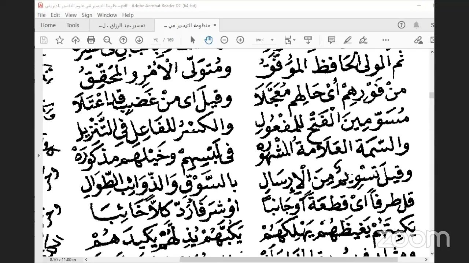This screenshot has width=469, height=263.
Task: Open the find text magnifier
Action: point(107,40)
